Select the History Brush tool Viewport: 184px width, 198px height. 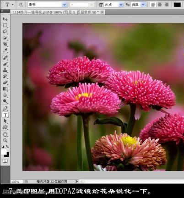point(5,76)
